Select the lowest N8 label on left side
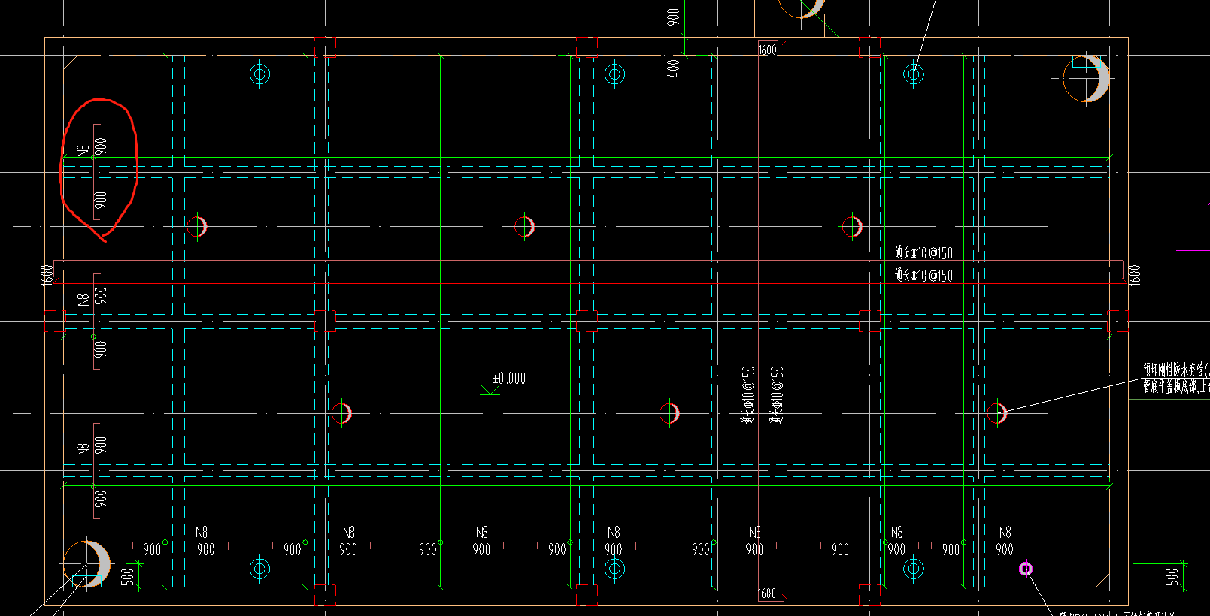 [83, 448]
